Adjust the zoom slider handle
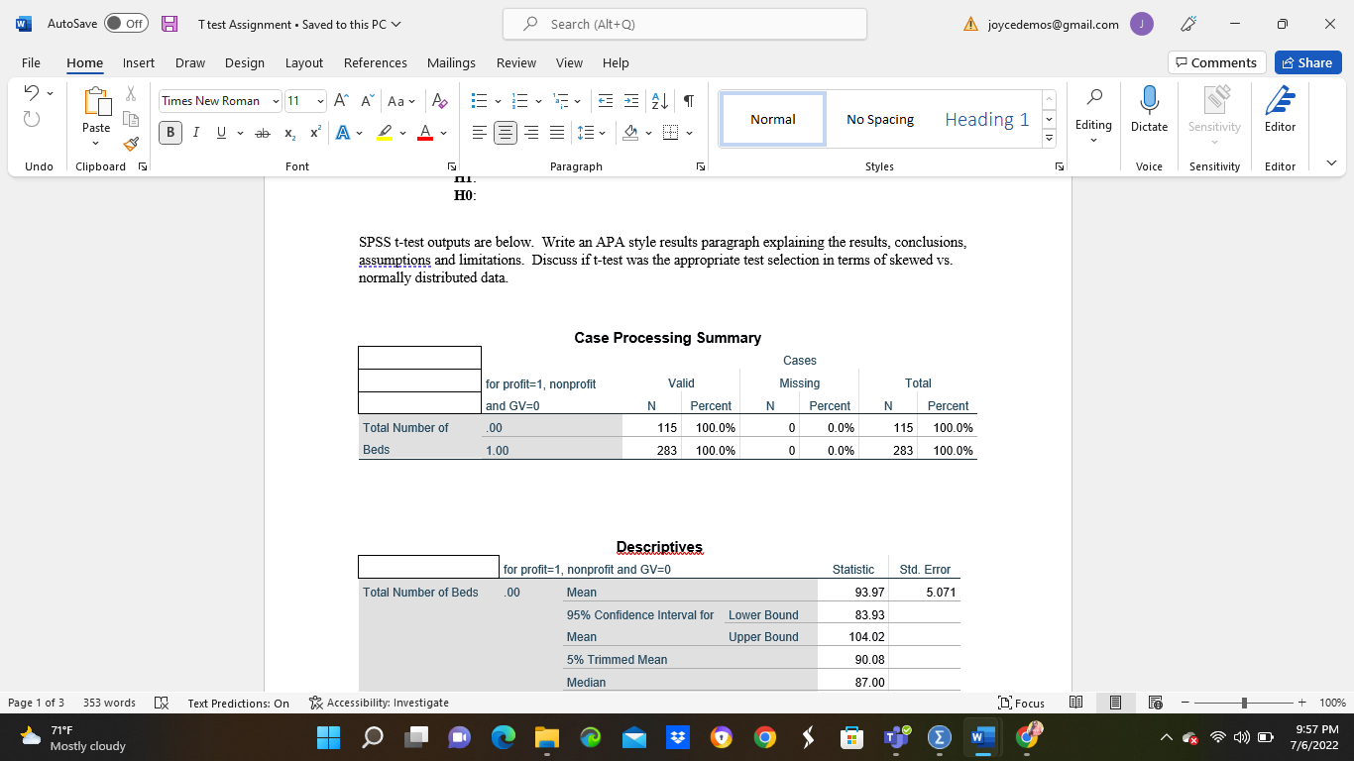The image size is (1354, 761). click(1244, 703)
